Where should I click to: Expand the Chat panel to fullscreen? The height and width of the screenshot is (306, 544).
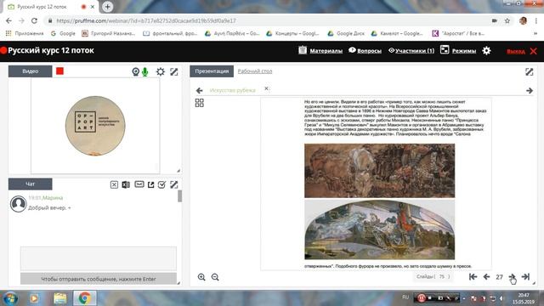173,184
